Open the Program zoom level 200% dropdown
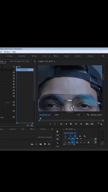Viewport: 108px width, 192px height. click(x=58, y=115)
